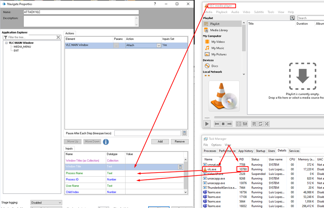Click Inputs list scroll-down arrow
324x208 pixels.
pos(185,192)
